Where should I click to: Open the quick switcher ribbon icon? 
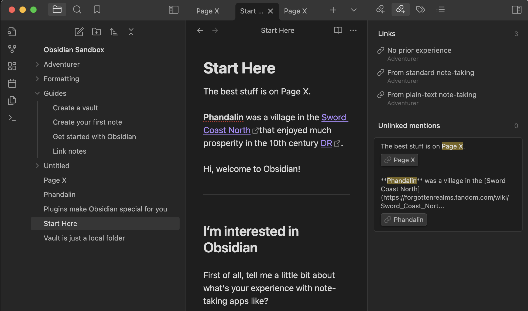(12, 32)
